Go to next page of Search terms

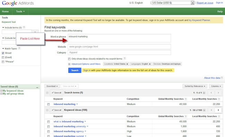[218, 93]
